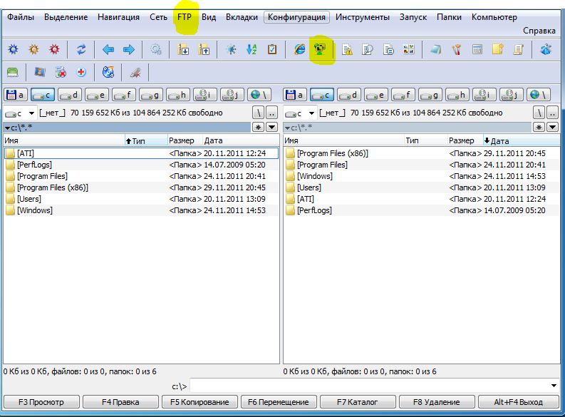Click the paintbrush icon in toolbar
Viewport: 565px width, 417px height.
tap(457, 49)
